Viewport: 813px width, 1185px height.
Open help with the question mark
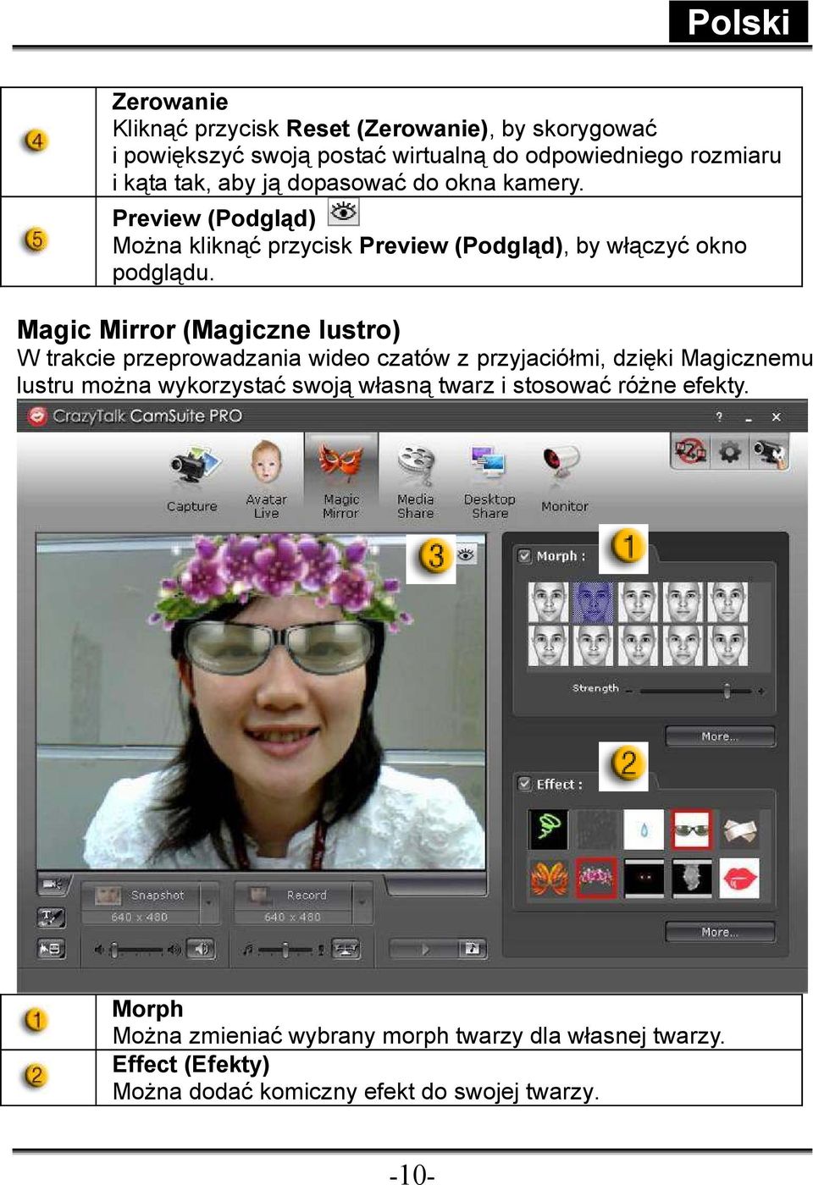click(x=719, y=416)
